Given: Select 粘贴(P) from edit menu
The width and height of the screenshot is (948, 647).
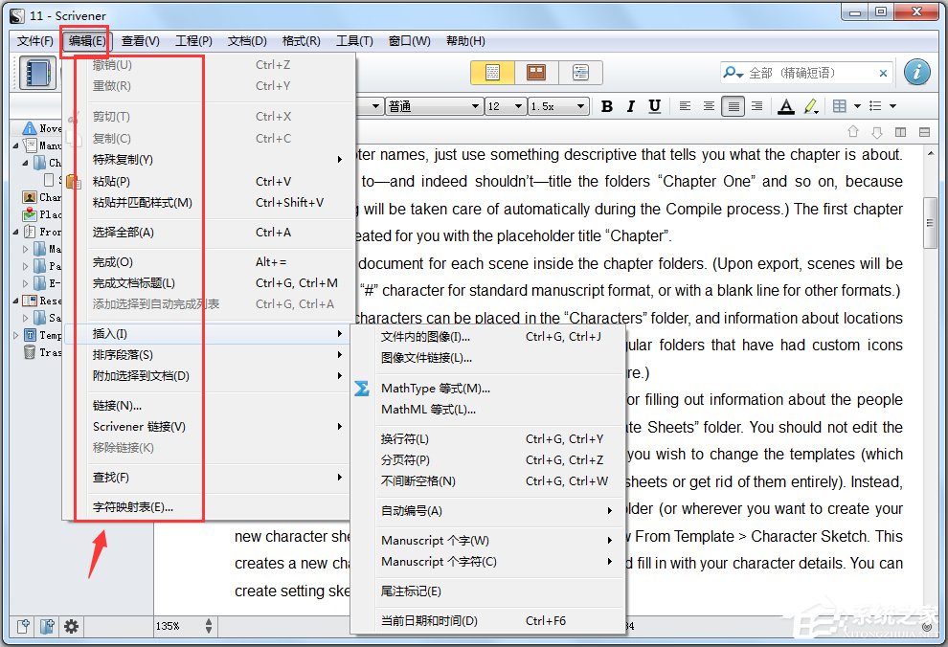Looking at the screenshot, I should [x=209, y=181].
